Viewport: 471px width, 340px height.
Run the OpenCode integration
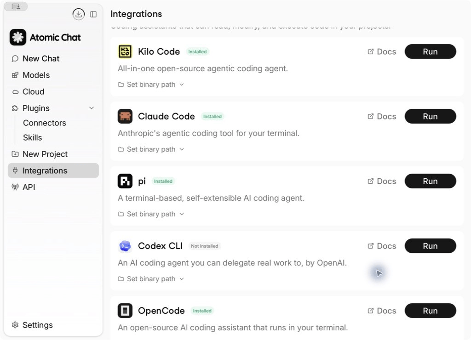pos(430,311)
